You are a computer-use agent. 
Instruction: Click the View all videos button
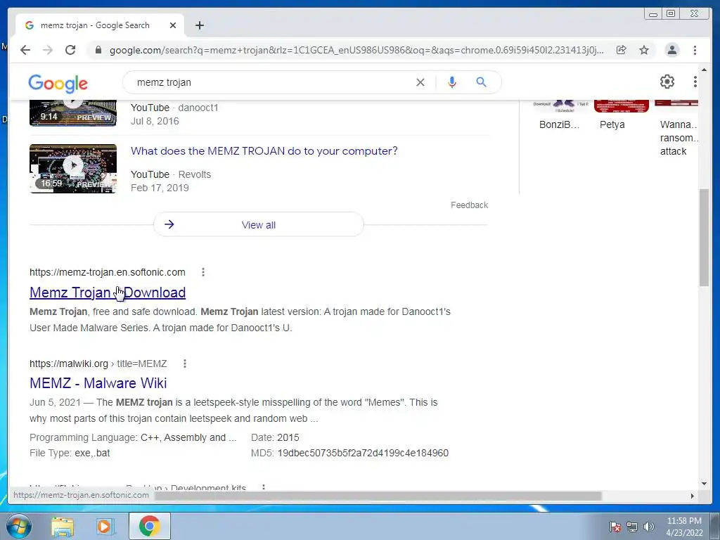259,224
